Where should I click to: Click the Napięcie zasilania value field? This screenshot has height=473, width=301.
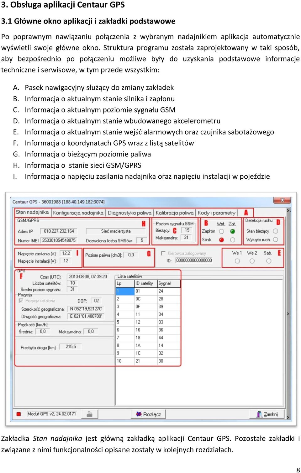point(66,253)
